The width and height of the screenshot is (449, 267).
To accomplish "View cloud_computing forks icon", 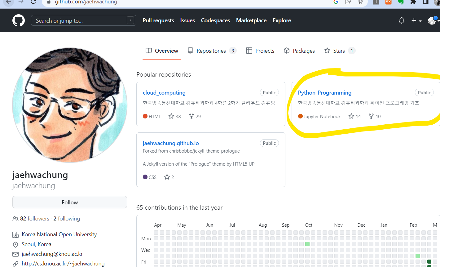I will (191, 116).
